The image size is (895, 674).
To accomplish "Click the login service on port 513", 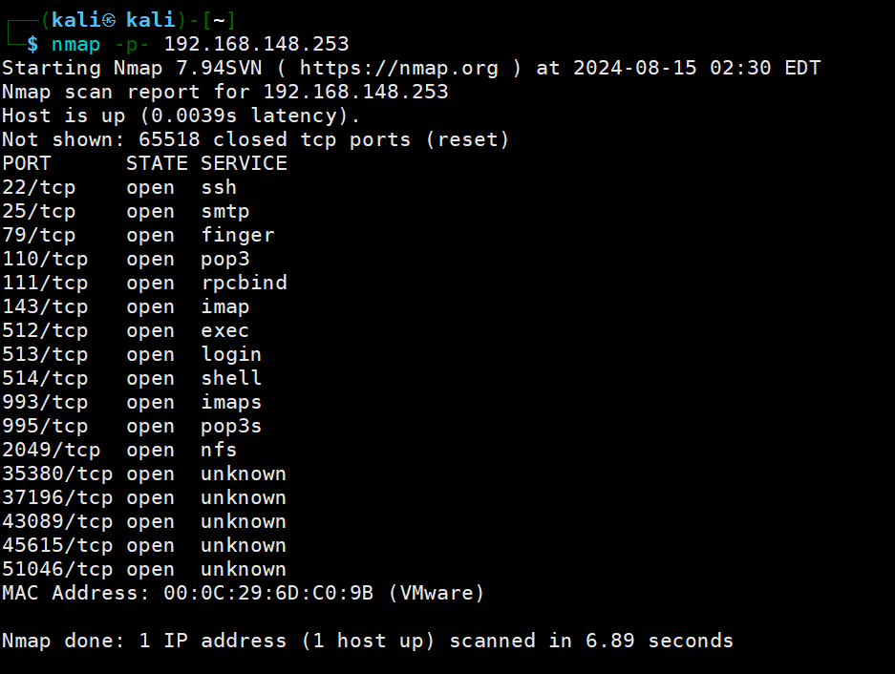I will [x=231, y=355].
